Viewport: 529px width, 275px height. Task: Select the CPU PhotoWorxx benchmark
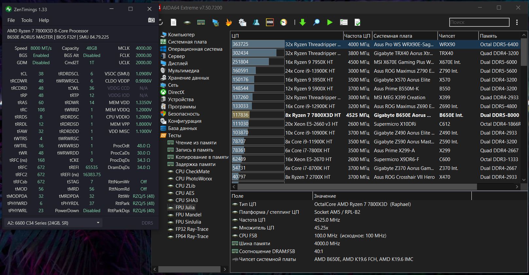pos(194,179)
